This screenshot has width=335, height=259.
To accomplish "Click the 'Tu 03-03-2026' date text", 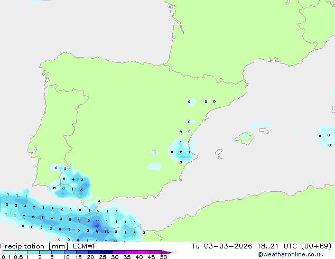I will coord(222,246).
